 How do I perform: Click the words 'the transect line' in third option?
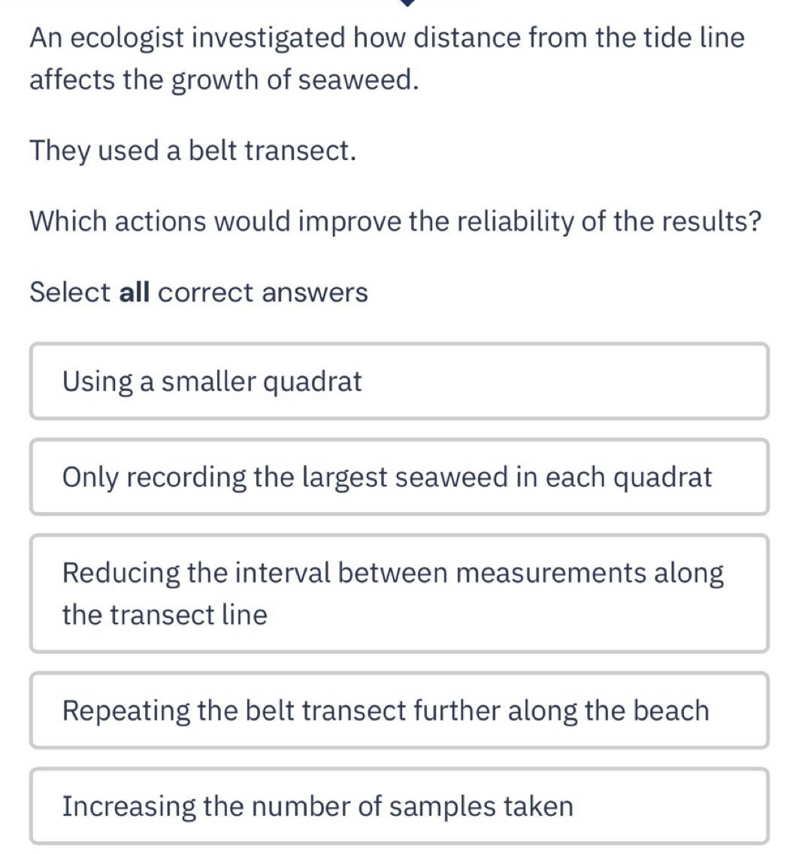(x=165, y=615)
